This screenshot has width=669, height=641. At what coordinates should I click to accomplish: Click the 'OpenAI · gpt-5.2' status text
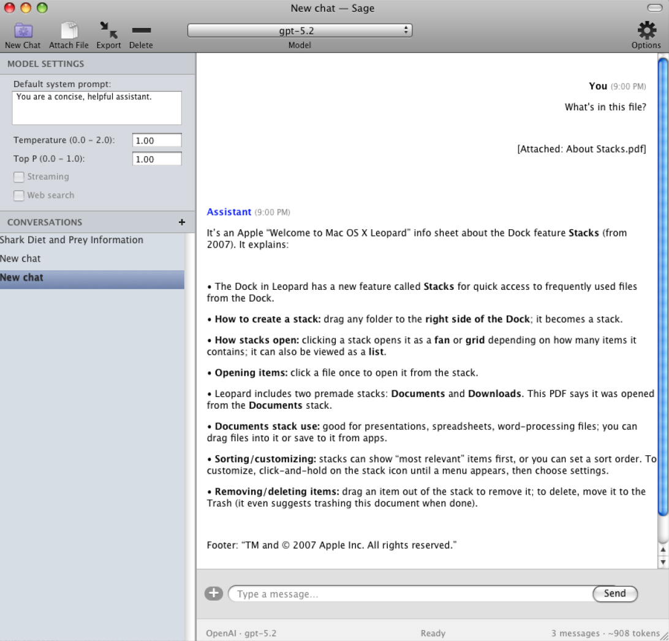point(241,633)
